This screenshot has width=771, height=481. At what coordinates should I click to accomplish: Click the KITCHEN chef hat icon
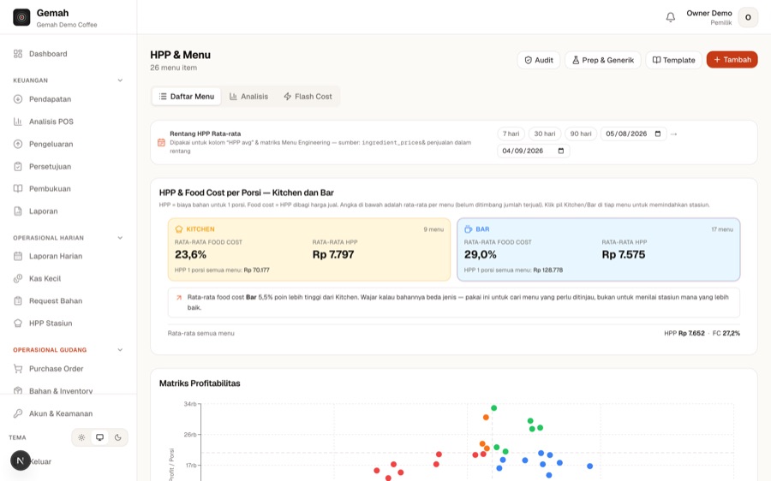click(x=179, y=229)
